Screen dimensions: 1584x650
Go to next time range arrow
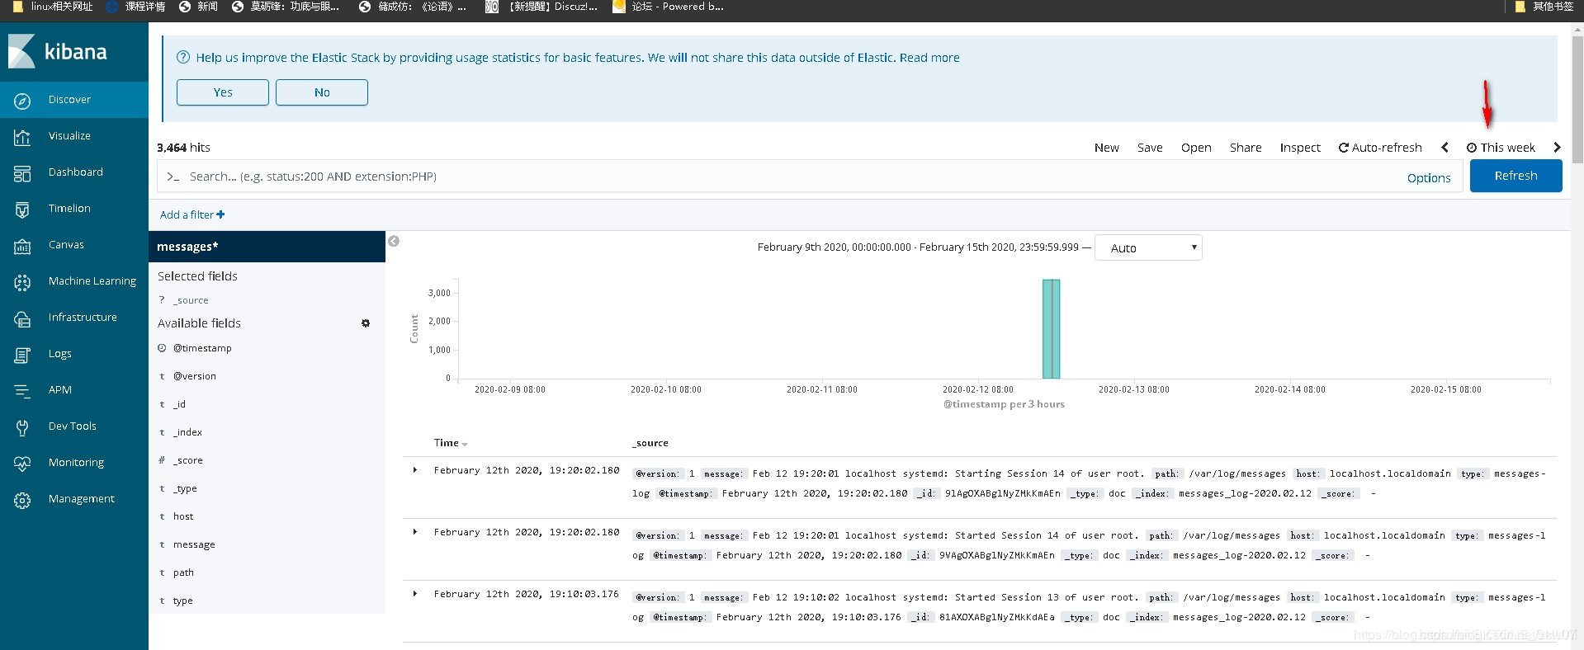tap(1557, 148)
